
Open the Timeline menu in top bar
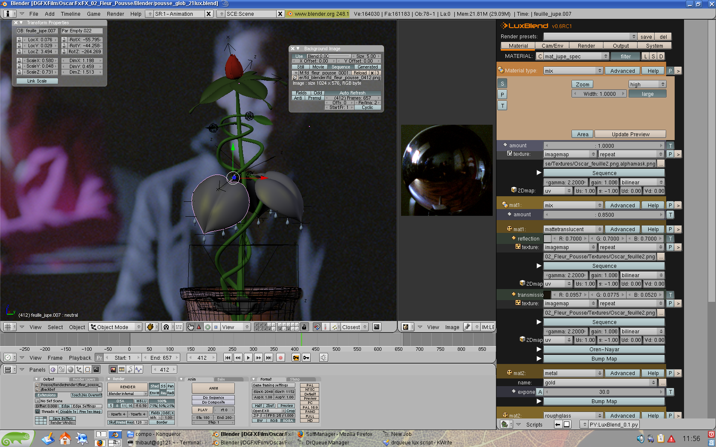pos(71,14)
